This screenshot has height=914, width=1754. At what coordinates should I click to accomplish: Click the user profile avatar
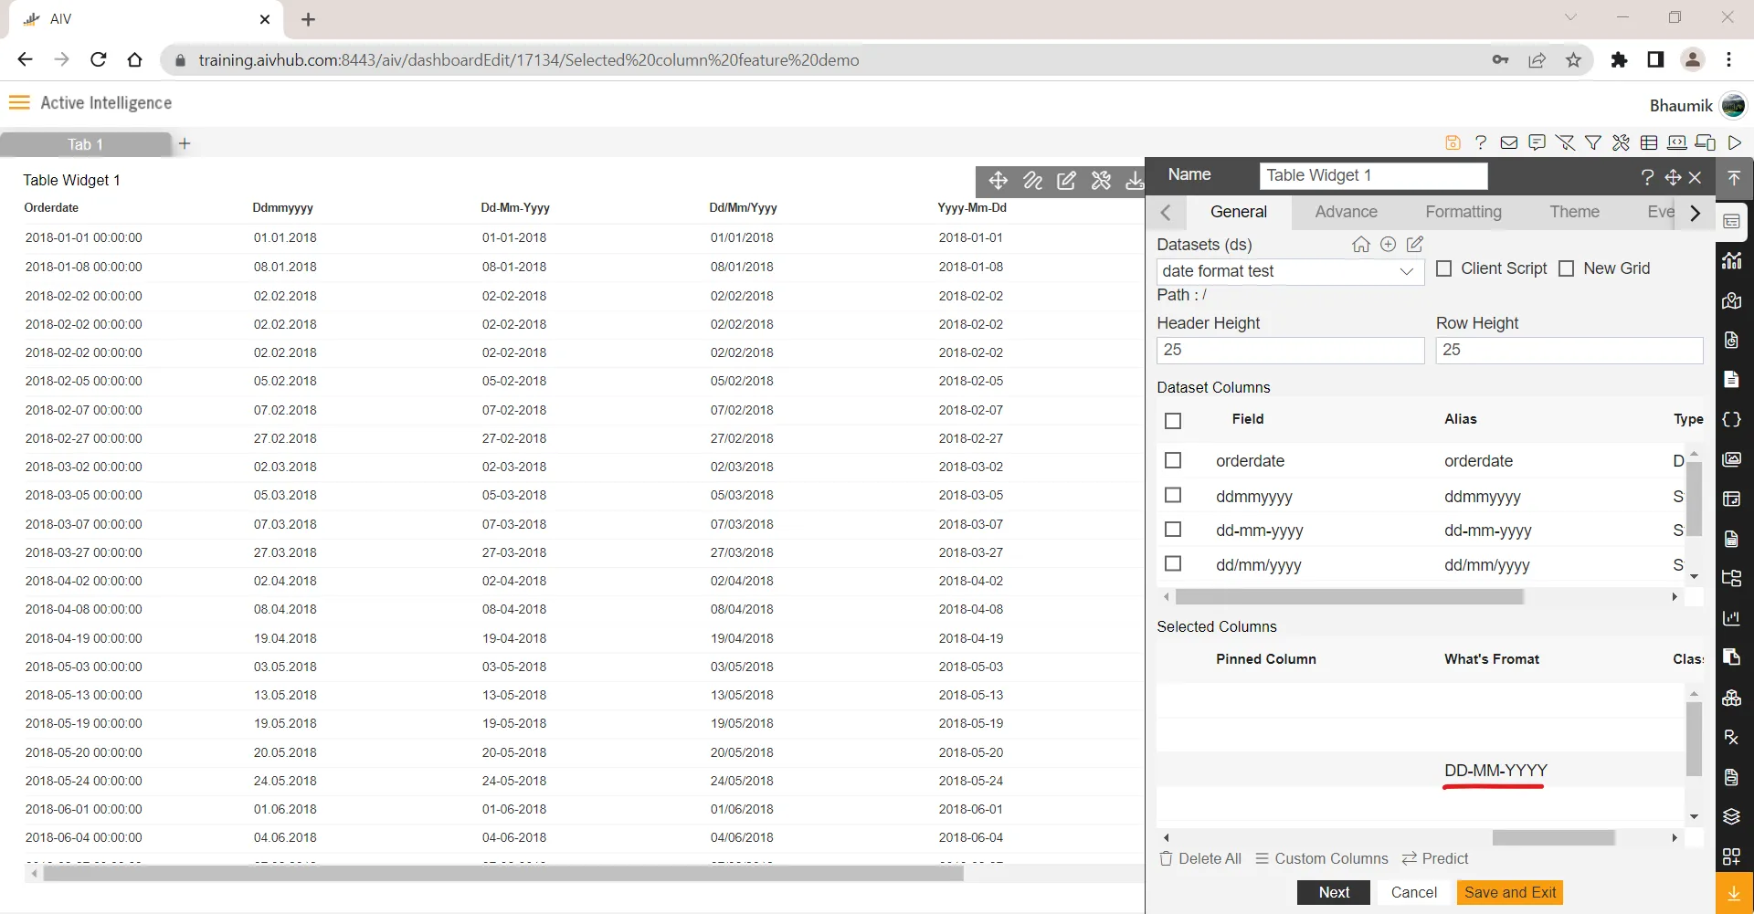1733,105
